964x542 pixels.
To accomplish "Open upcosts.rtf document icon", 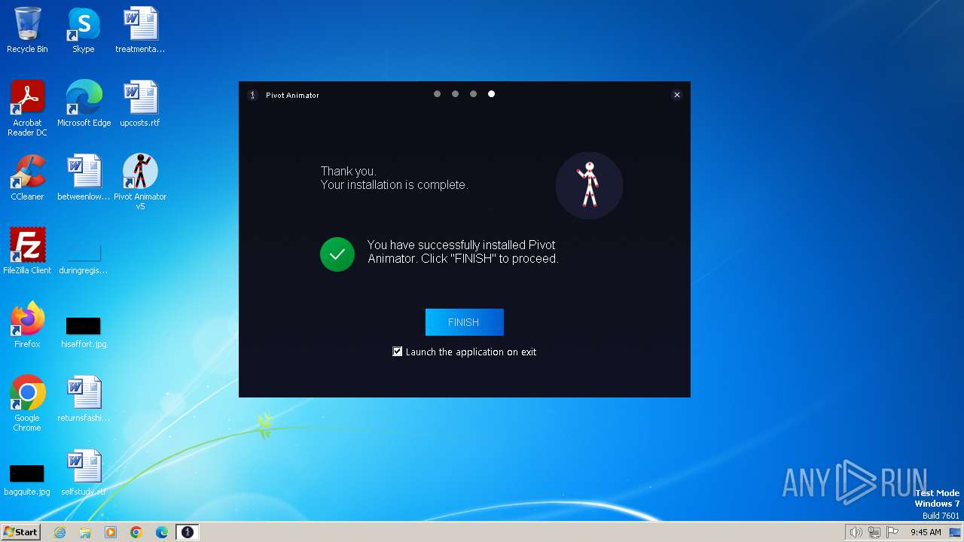I will coord(140,104).
